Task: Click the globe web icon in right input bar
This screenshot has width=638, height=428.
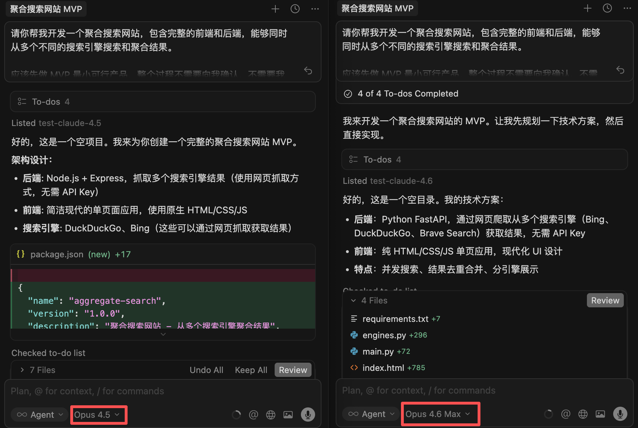Action: (x=583, y=414)
